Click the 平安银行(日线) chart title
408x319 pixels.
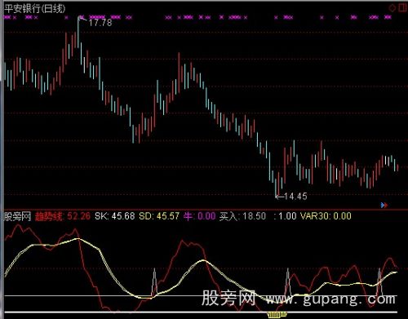click(x=35, y=9)
